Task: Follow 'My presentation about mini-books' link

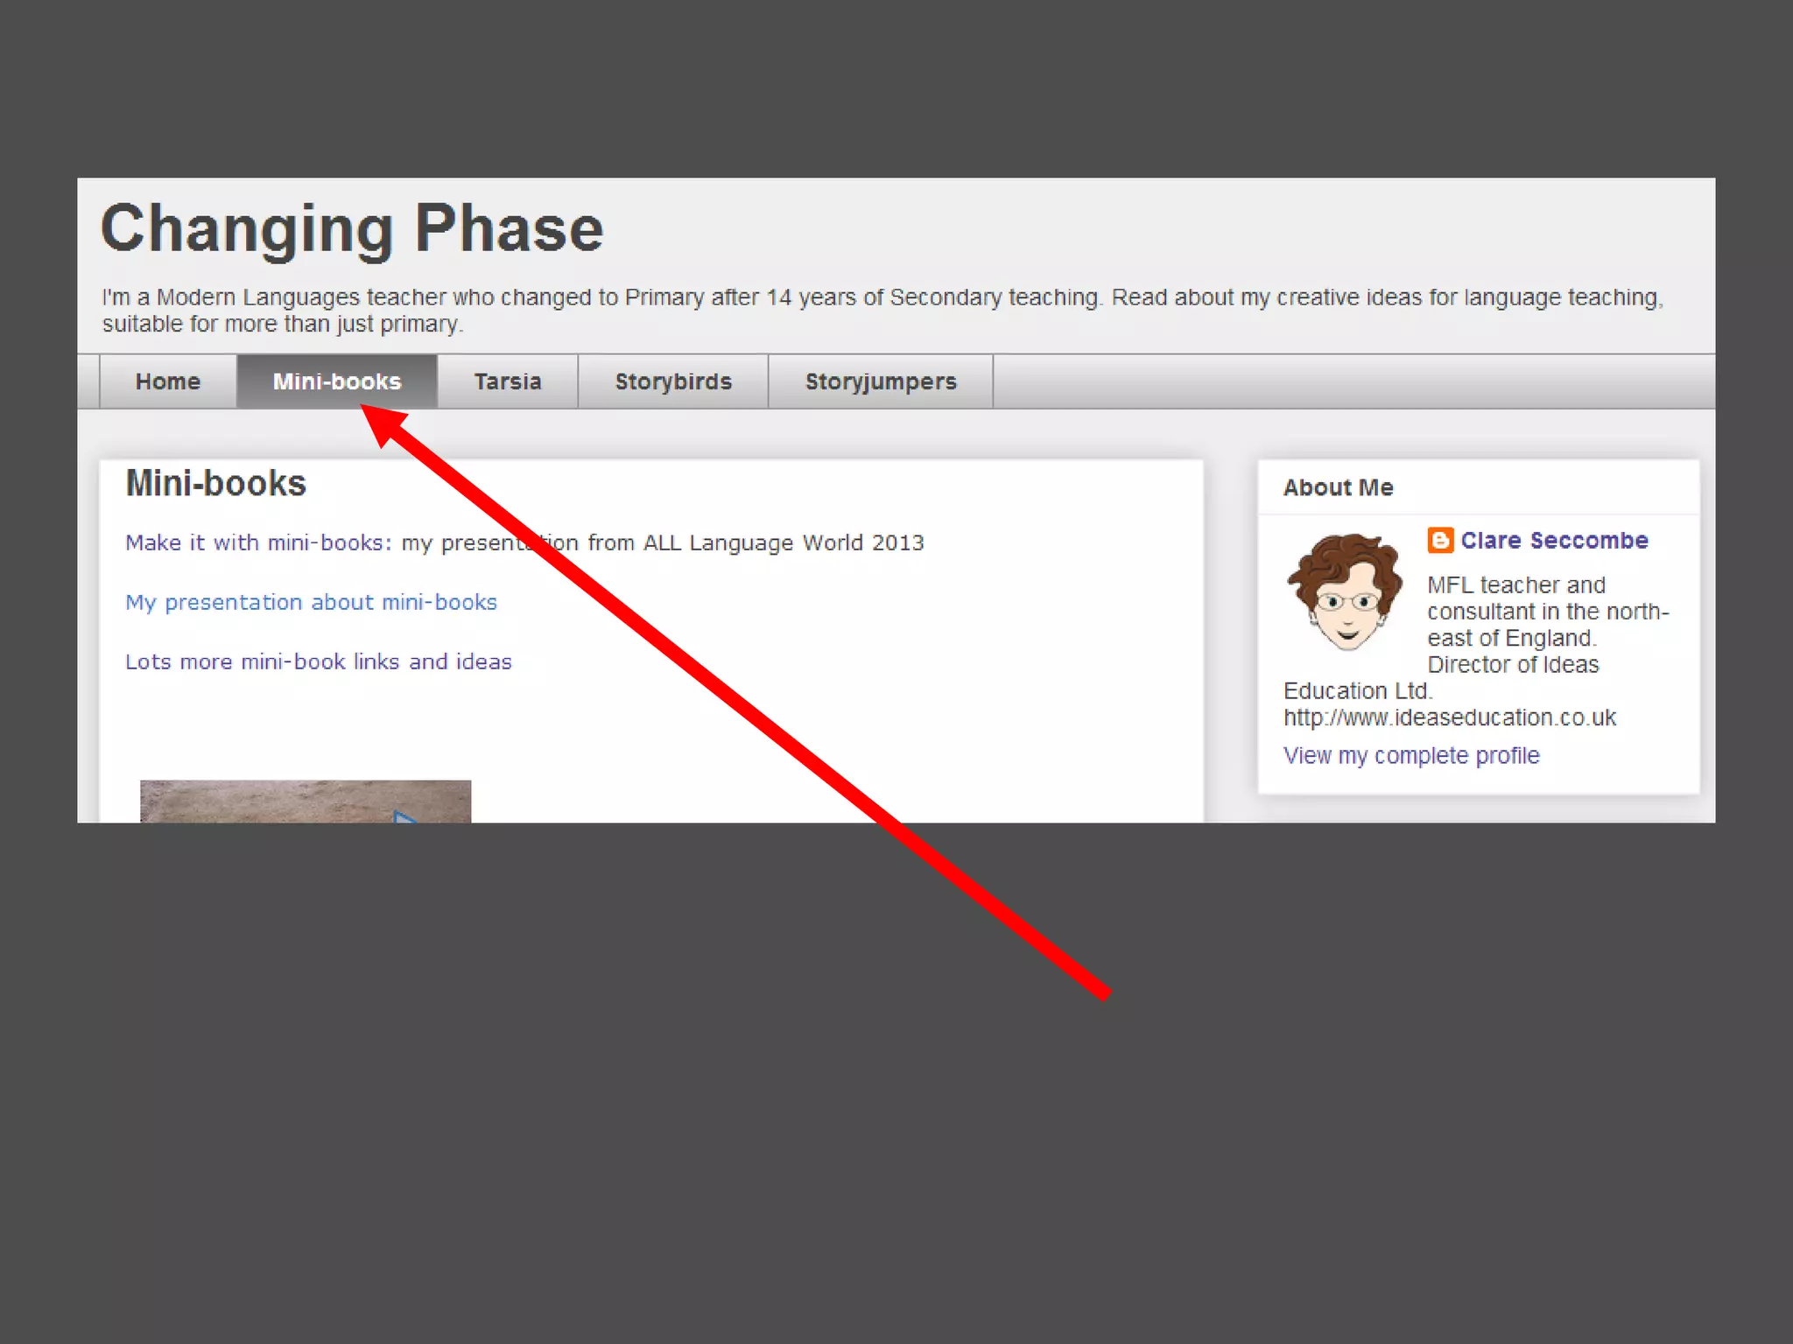Action: tap(311, 602)
